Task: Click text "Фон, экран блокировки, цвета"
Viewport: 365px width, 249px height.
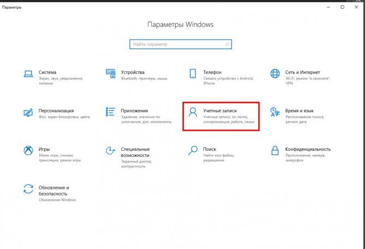Action: (64, 117)
